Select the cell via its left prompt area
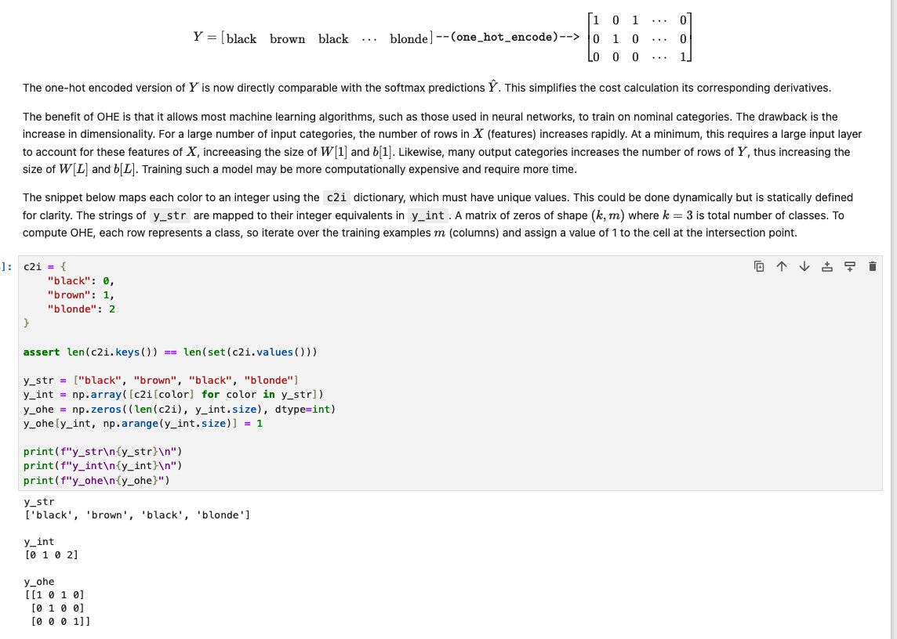This screenshot has width=897, height=639. click(x=8, y=266)
